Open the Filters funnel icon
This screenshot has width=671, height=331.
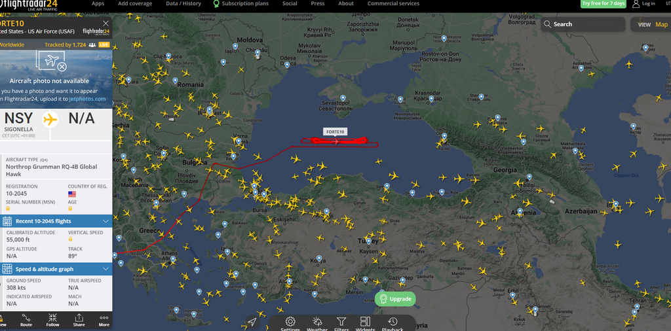pos(341,323)
